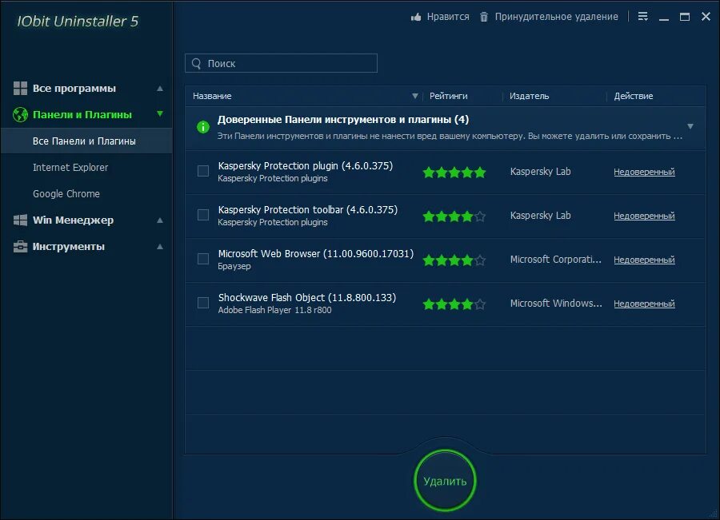This screenshot has height=520, width=720.
Task: Expand the Инструменты section arrow
Action: tap(160, 247)
